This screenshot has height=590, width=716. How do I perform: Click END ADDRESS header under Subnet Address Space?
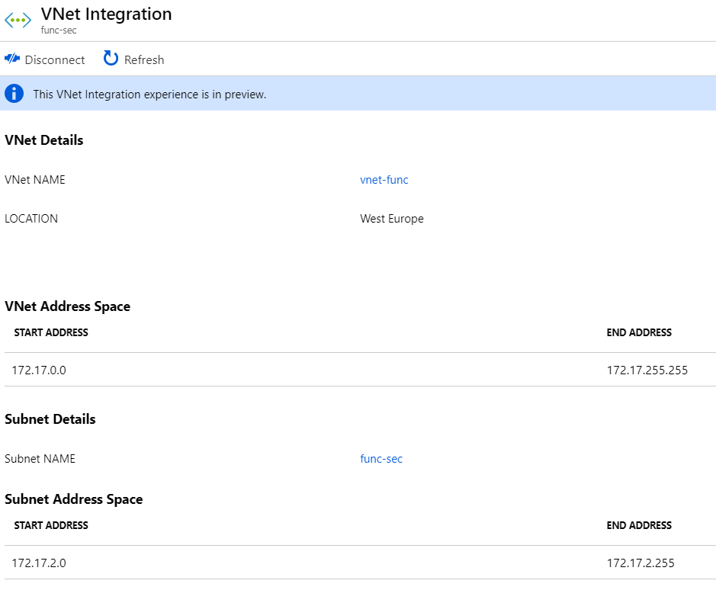click(x=639, y=525)
